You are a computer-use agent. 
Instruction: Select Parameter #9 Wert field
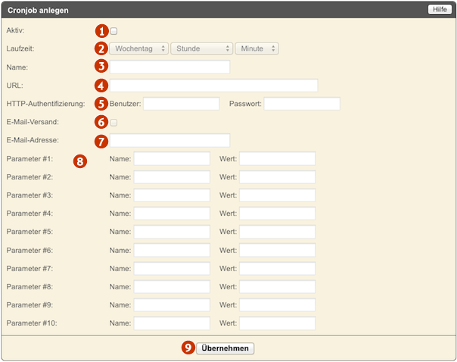pos(278,305)
